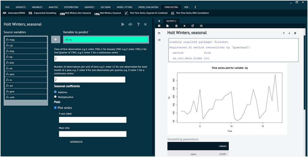Open help for the Holt Winters dialog
This screenshot has width=308, height=157.
coord(138,24)
